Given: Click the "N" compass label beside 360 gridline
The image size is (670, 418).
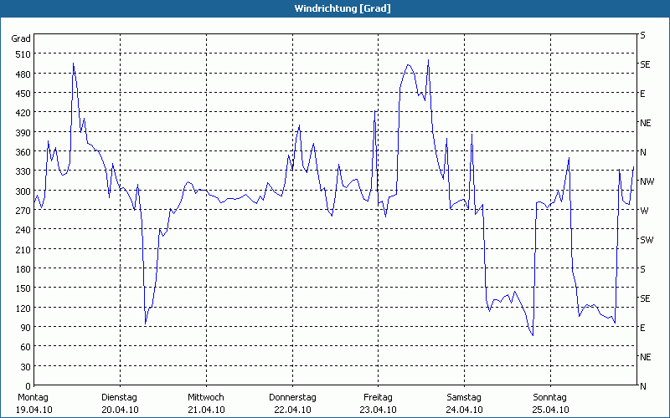Looking at the screenshot, I should (643, 152).
